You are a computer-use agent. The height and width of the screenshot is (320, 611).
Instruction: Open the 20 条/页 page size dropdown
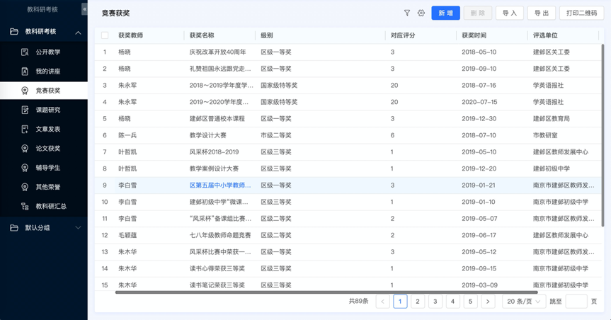(524, 302)
